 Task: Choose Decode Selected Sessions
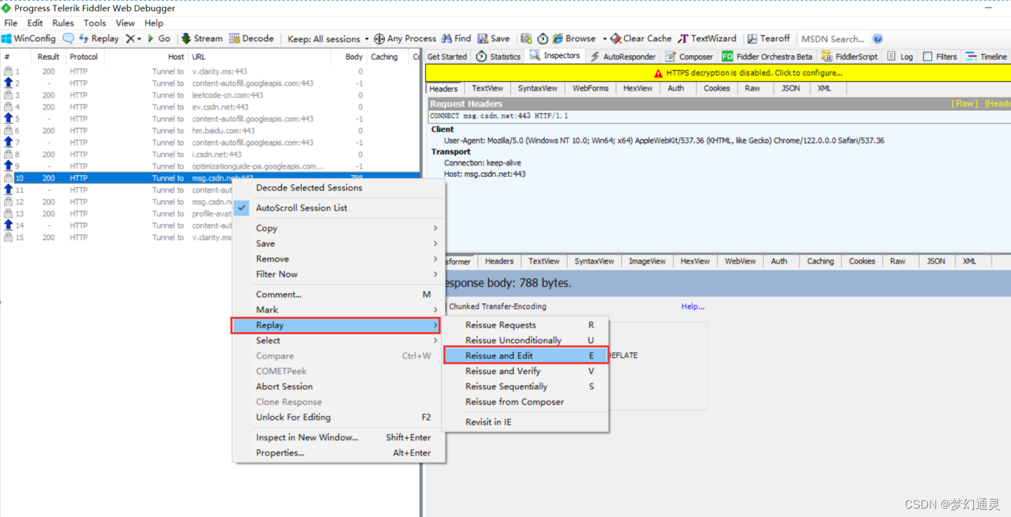pos(339,188)
